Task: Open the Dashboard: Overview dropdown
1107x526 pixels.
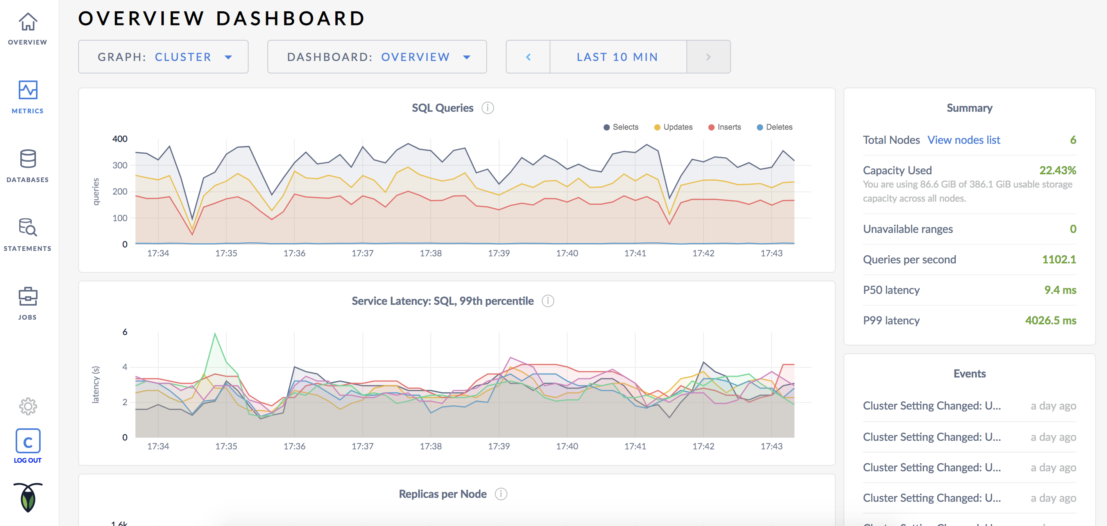Action: point(377,56)
